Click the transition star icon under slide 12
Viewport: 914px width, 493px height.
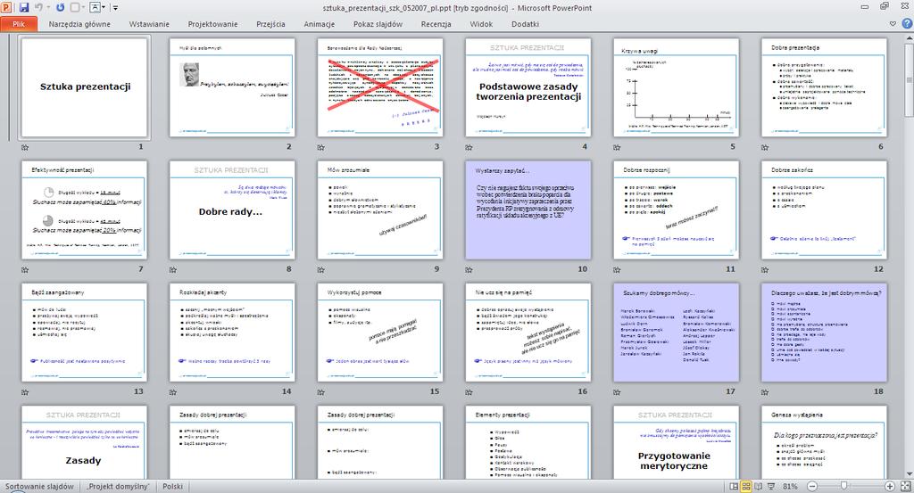(x=765, y=269)
